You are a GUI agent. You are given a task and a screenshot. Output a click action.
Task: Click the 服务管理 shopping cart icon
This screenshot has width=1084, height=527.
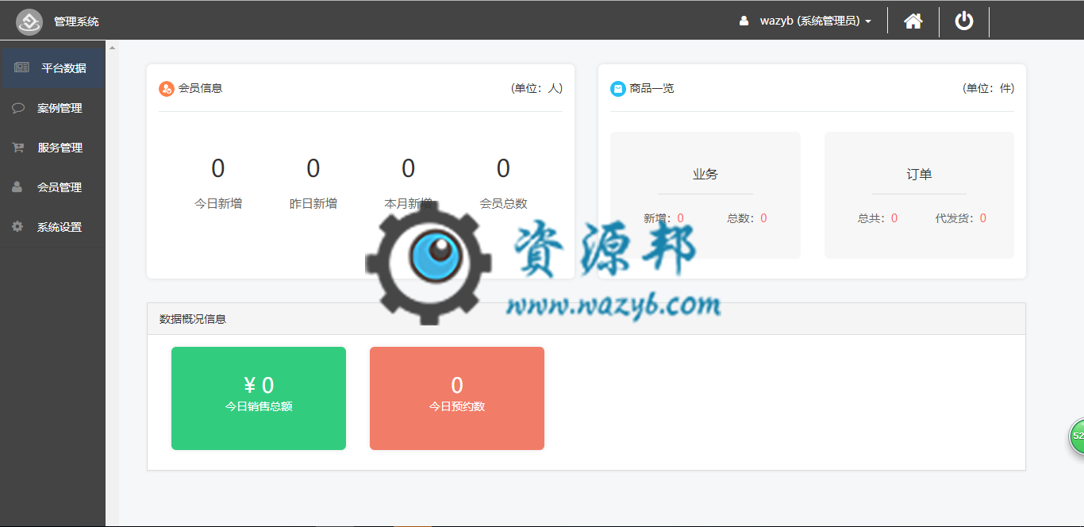click(17, 148)
